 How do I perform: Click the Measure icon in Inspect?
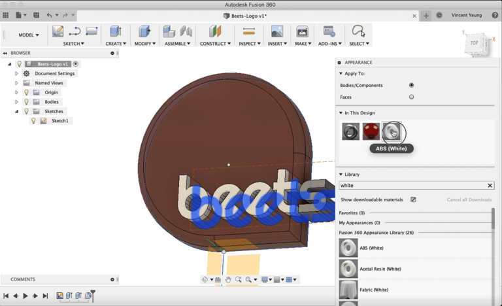click(249, 31)
